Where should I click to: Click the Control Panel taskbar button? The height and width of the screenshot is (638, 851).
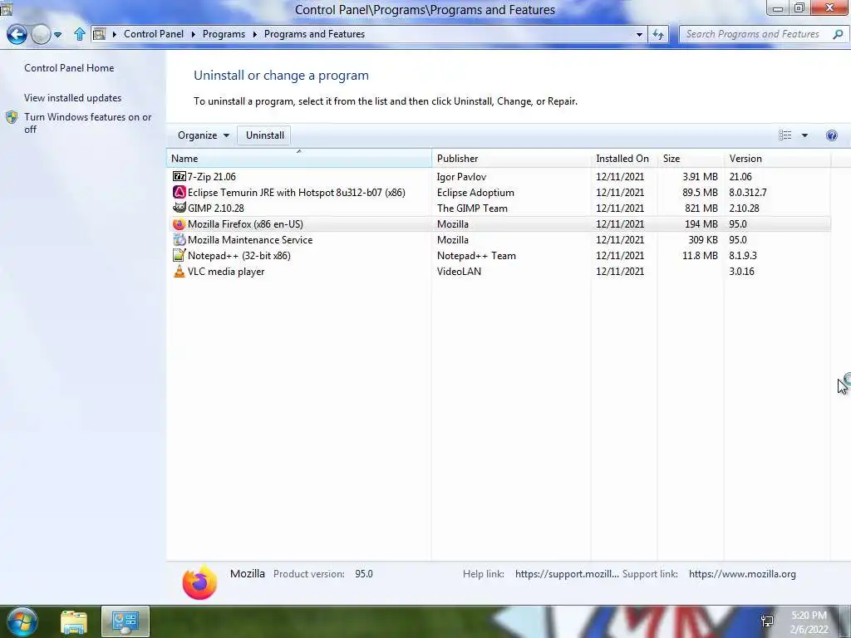[x=125, y=621]
